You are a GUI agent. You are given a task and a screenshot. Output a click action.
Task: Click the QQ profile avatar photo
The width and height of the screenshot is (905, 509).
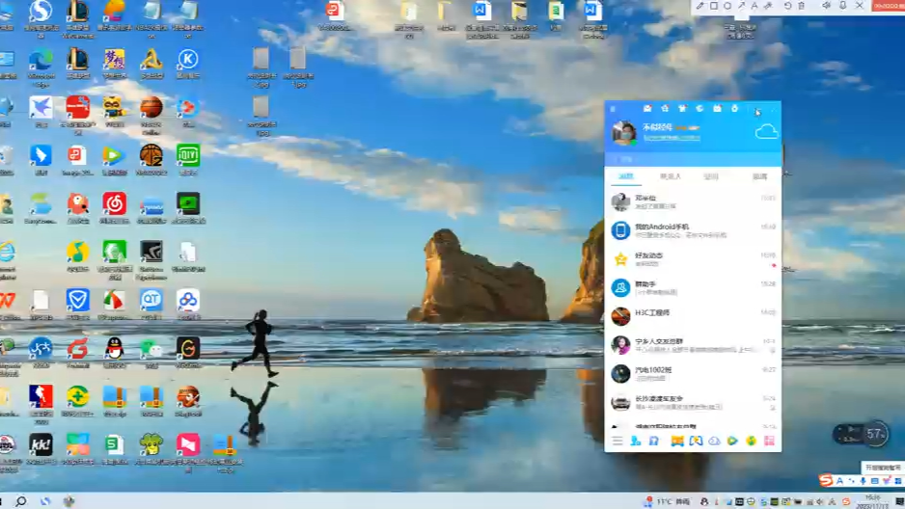pos(623,133)
